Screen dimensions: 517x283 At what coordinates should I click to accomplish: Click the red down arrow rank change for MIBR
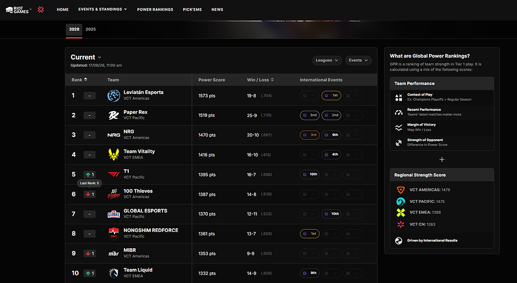click(88, 253)
